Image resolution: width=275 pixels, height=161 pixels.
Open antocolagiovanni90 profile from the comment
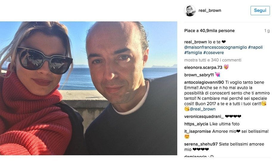point(204,82)
